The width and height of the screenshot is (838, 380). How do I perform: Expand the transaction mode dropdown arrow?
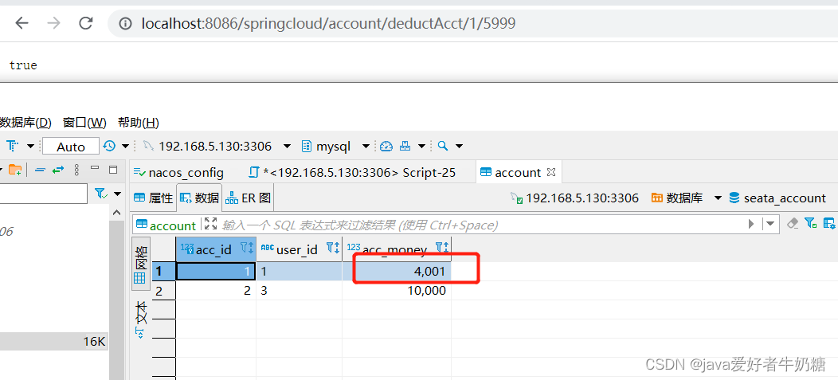(30, 146)
